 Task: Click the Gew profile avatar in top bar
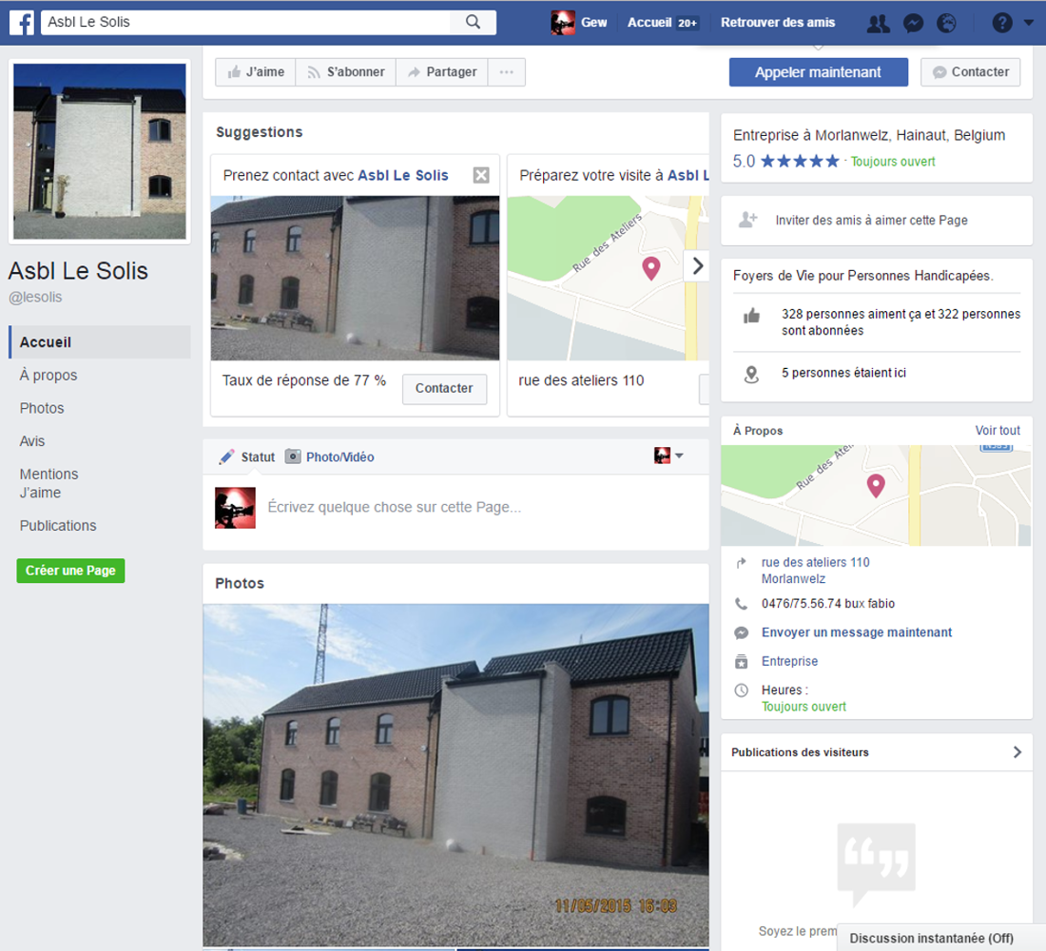(562, 23)
